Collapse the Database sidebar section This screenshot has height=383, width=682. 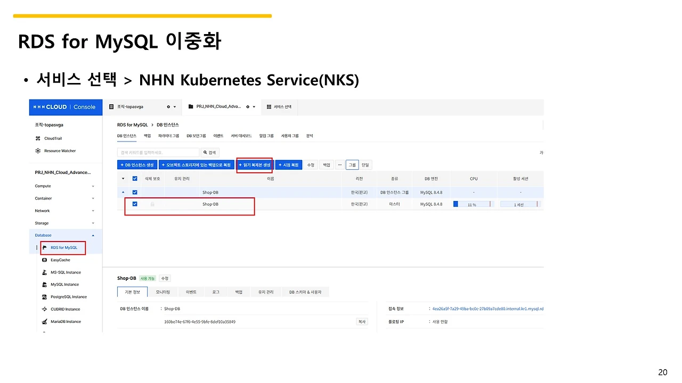pyautogui.click(x=93, y=235)
